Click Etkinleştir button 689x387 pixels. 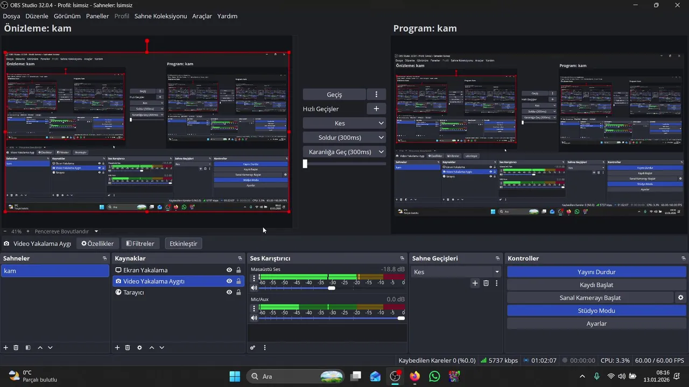pos(184,243)
